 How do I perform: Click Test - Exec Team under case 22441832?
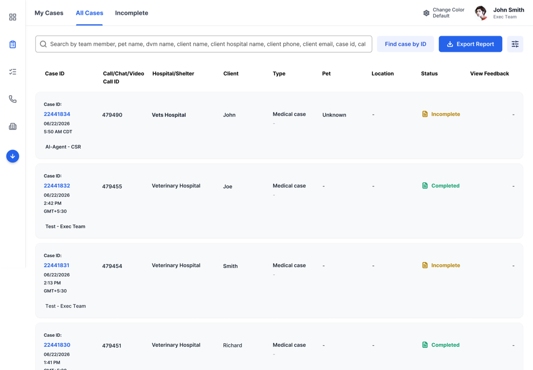coord(65,227)
